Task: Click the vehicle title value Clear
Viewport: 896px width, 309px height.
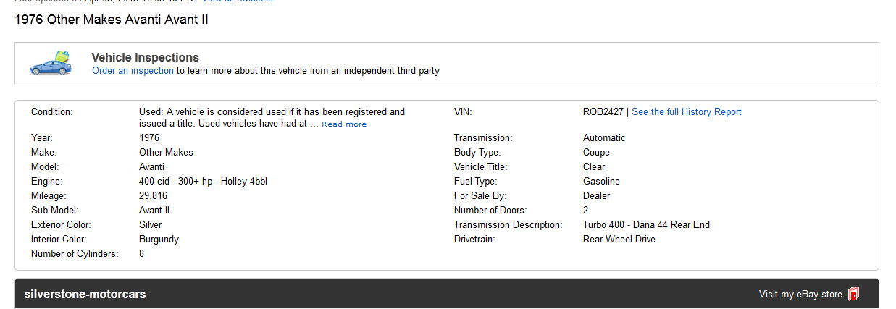Action: click(594, 167)
